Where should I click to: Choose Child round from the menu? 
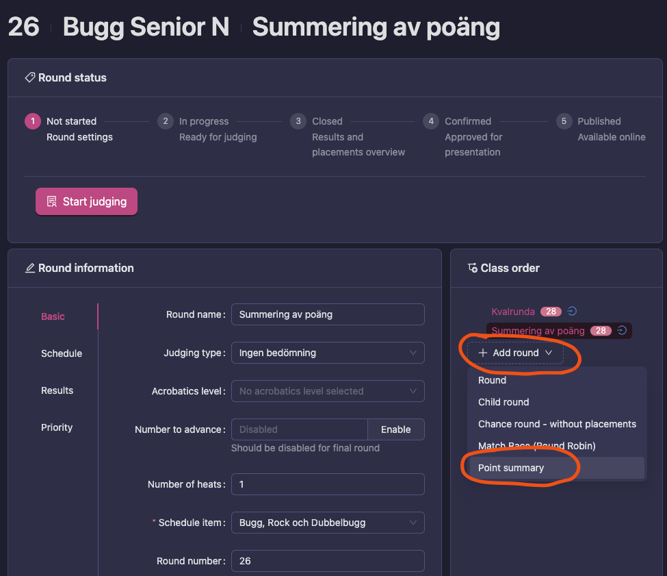coord(503,402)
